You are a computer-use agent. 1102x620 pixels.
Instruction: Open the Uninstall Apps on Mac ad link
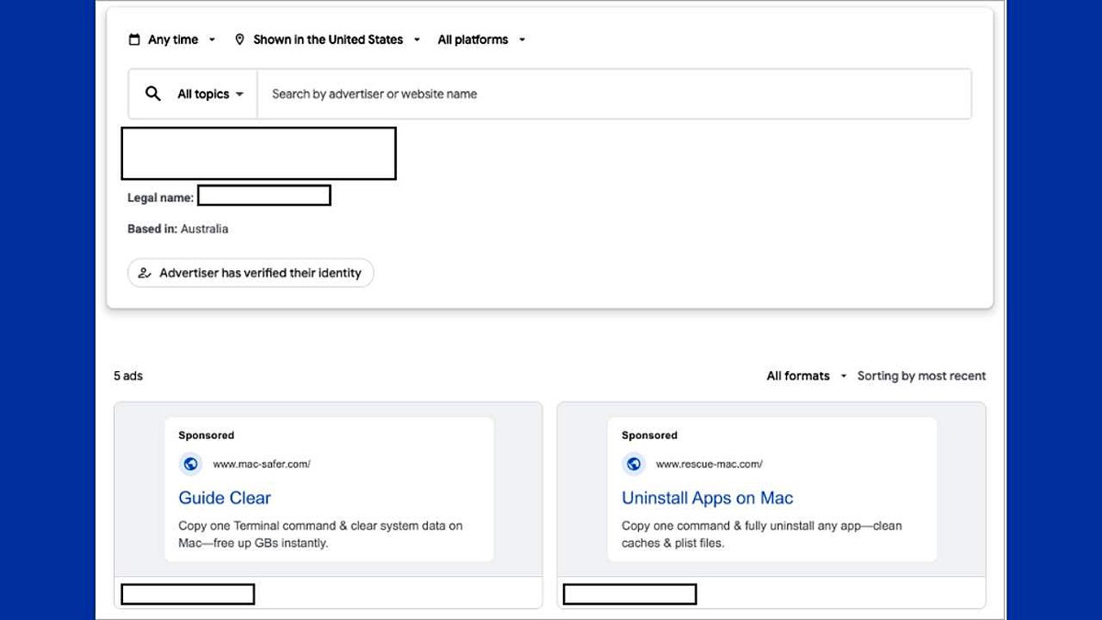click(x=707, y=498)
